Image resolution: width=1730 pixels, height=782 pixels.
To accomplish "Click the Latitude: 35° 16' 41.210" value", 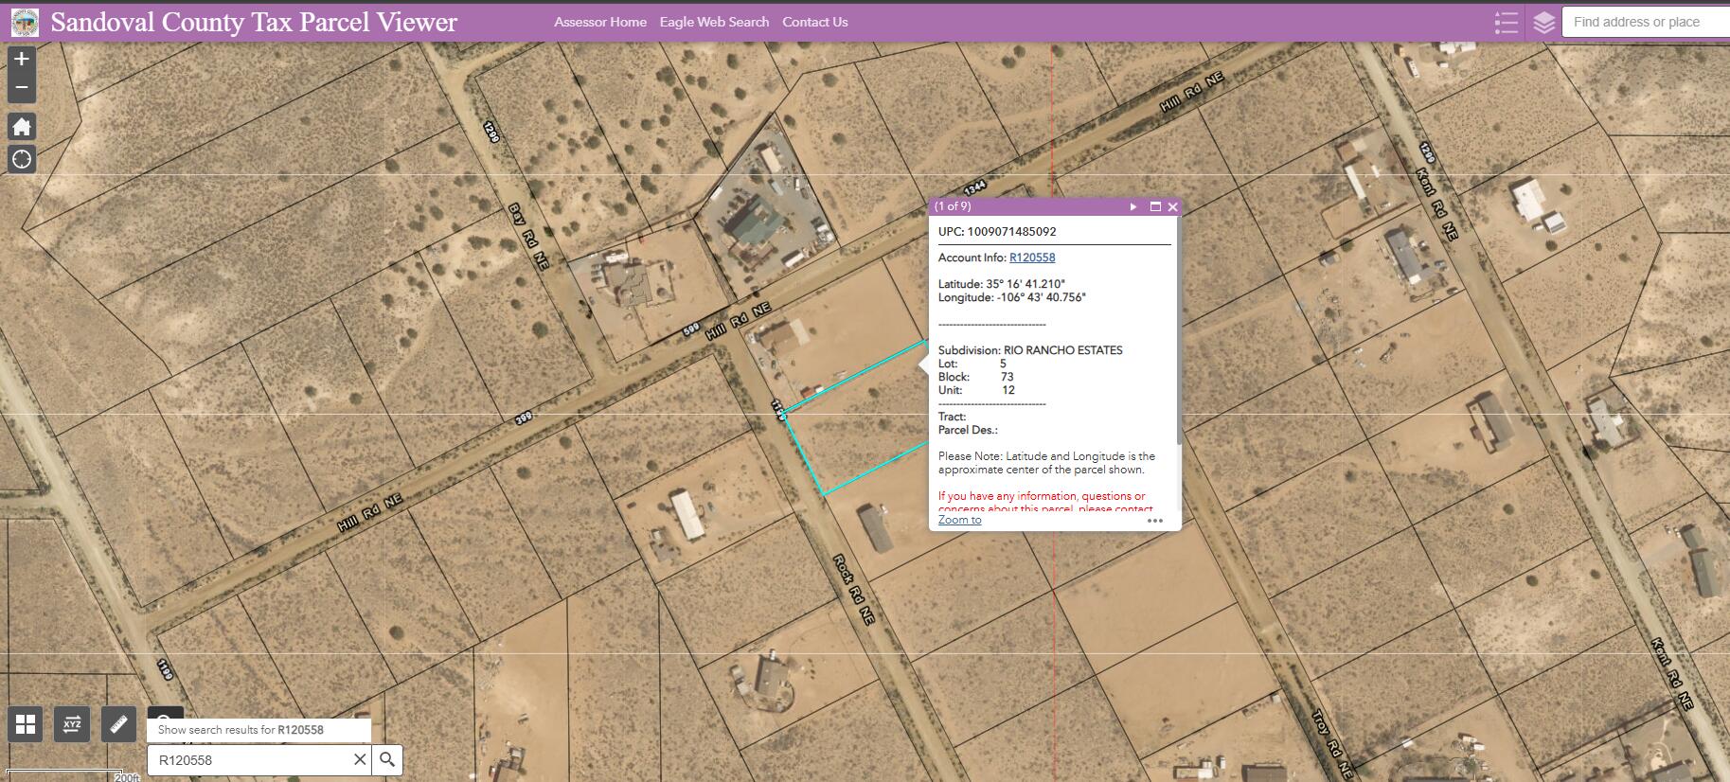I will coord(1002,284).
